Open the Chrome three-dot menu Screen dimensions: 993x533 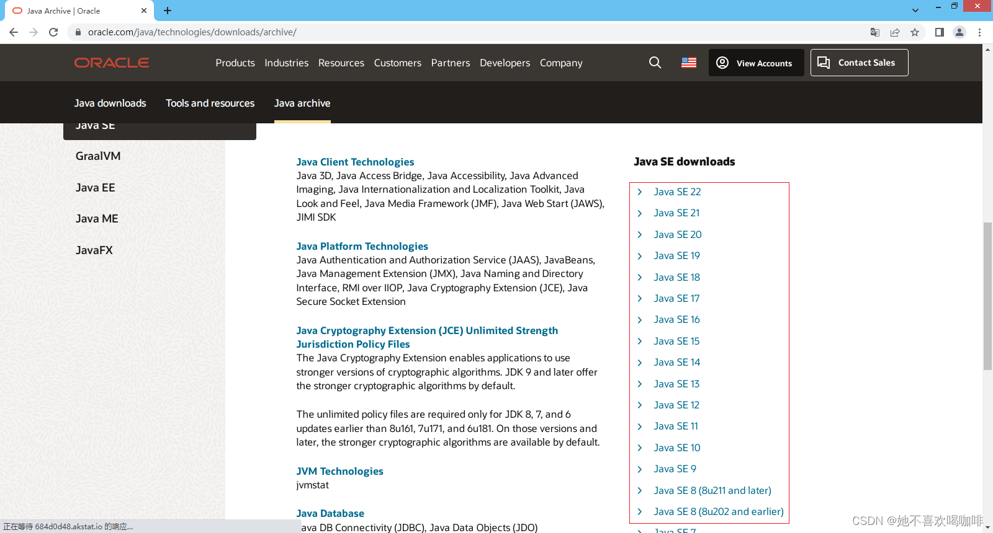tap(980, 32)
